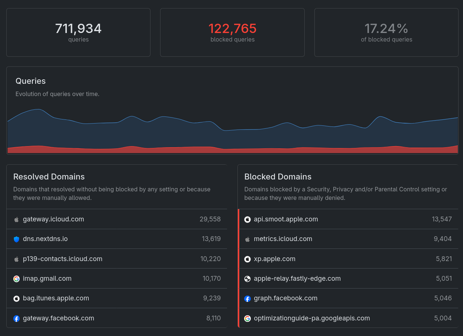Select the apple-relay.fastly-edge.com blocked domain

pos(297,278)
